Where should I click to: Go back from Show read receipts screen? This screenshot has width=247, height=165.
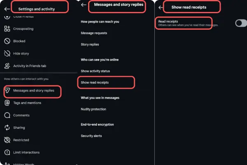[161, 7]
